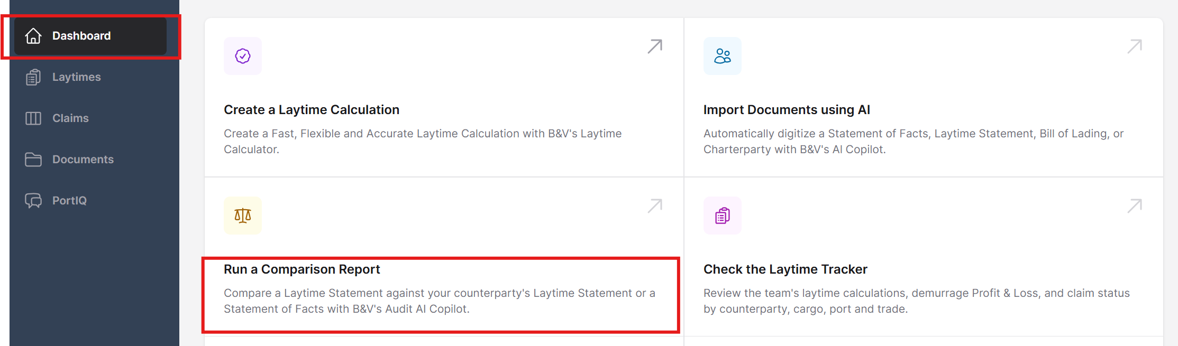Screen dimensions: 1178x346
Task: Click the blue users icon
Action: click(x=722, y=56)
